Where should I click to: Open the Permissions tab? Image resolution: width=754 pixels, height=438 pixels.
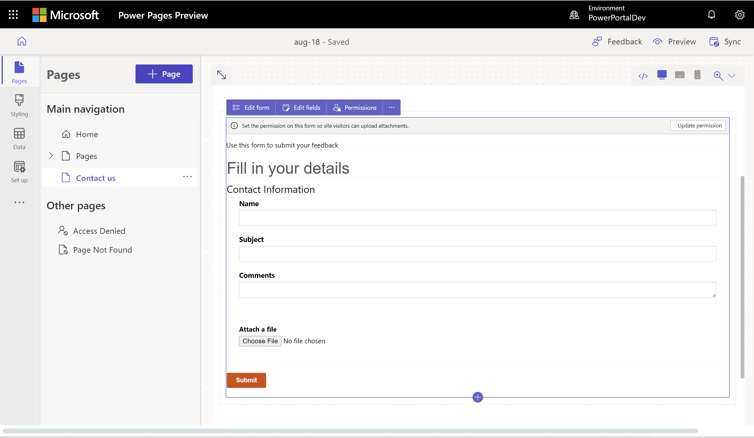[355, 107]
